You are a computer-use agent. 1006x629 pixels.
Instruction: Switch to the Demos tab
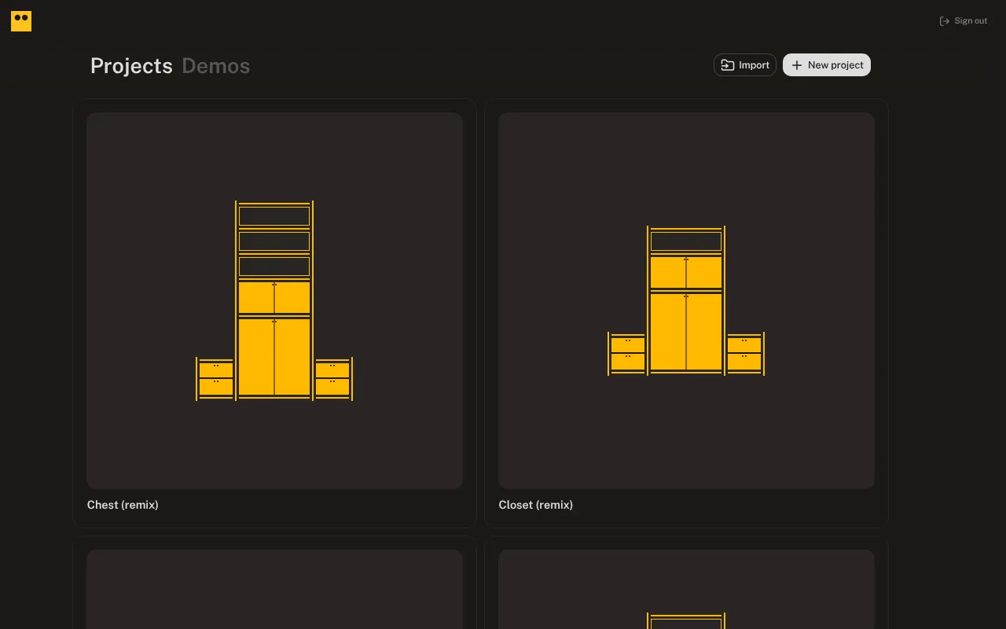216,66
